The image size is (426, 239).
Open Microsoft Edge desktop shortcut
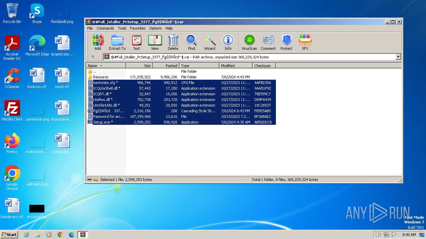(37, 46)
